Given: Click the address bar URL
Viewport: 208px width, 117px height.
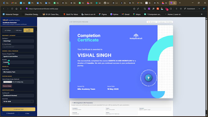Looking at the screenshot, I should 43,9.
